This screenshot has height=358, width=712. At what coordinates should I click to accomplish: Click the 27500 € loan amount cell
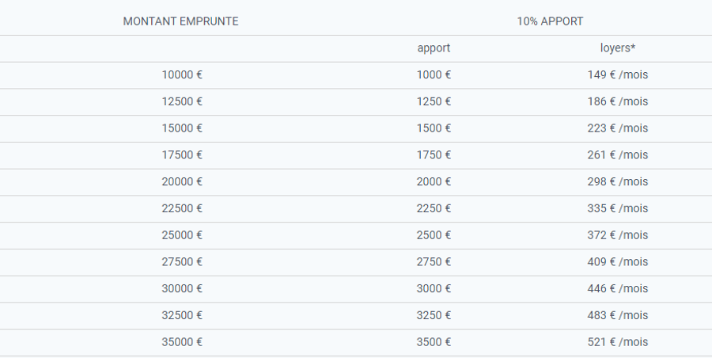182,262
